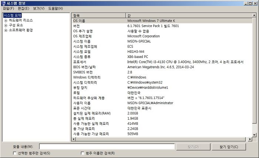
Task: Select the 시스템 모델 row
Action: tap(162, 52)
